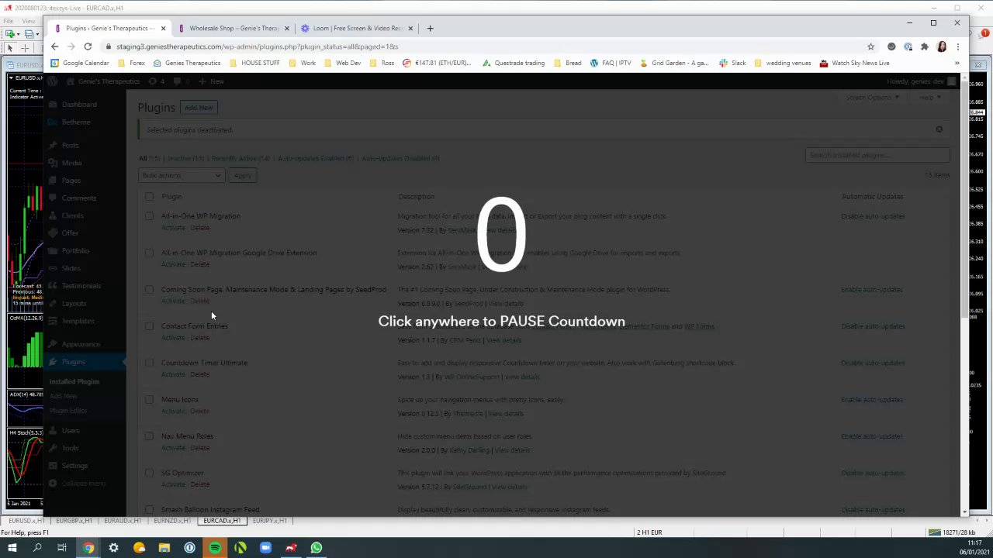Open Windows search from the taskbar
Viewport: 993px width, 558px height.
tap(36, 548)
